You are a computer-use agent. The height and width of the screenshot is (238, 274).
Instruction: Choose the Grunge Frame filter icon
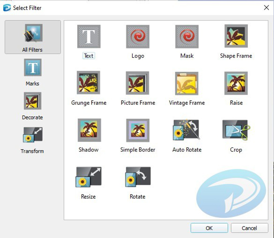tap(89, 82)
